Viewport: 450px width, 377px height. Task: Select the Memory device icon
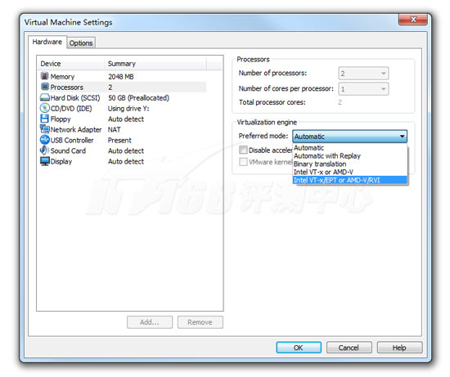tap(44, 76)
